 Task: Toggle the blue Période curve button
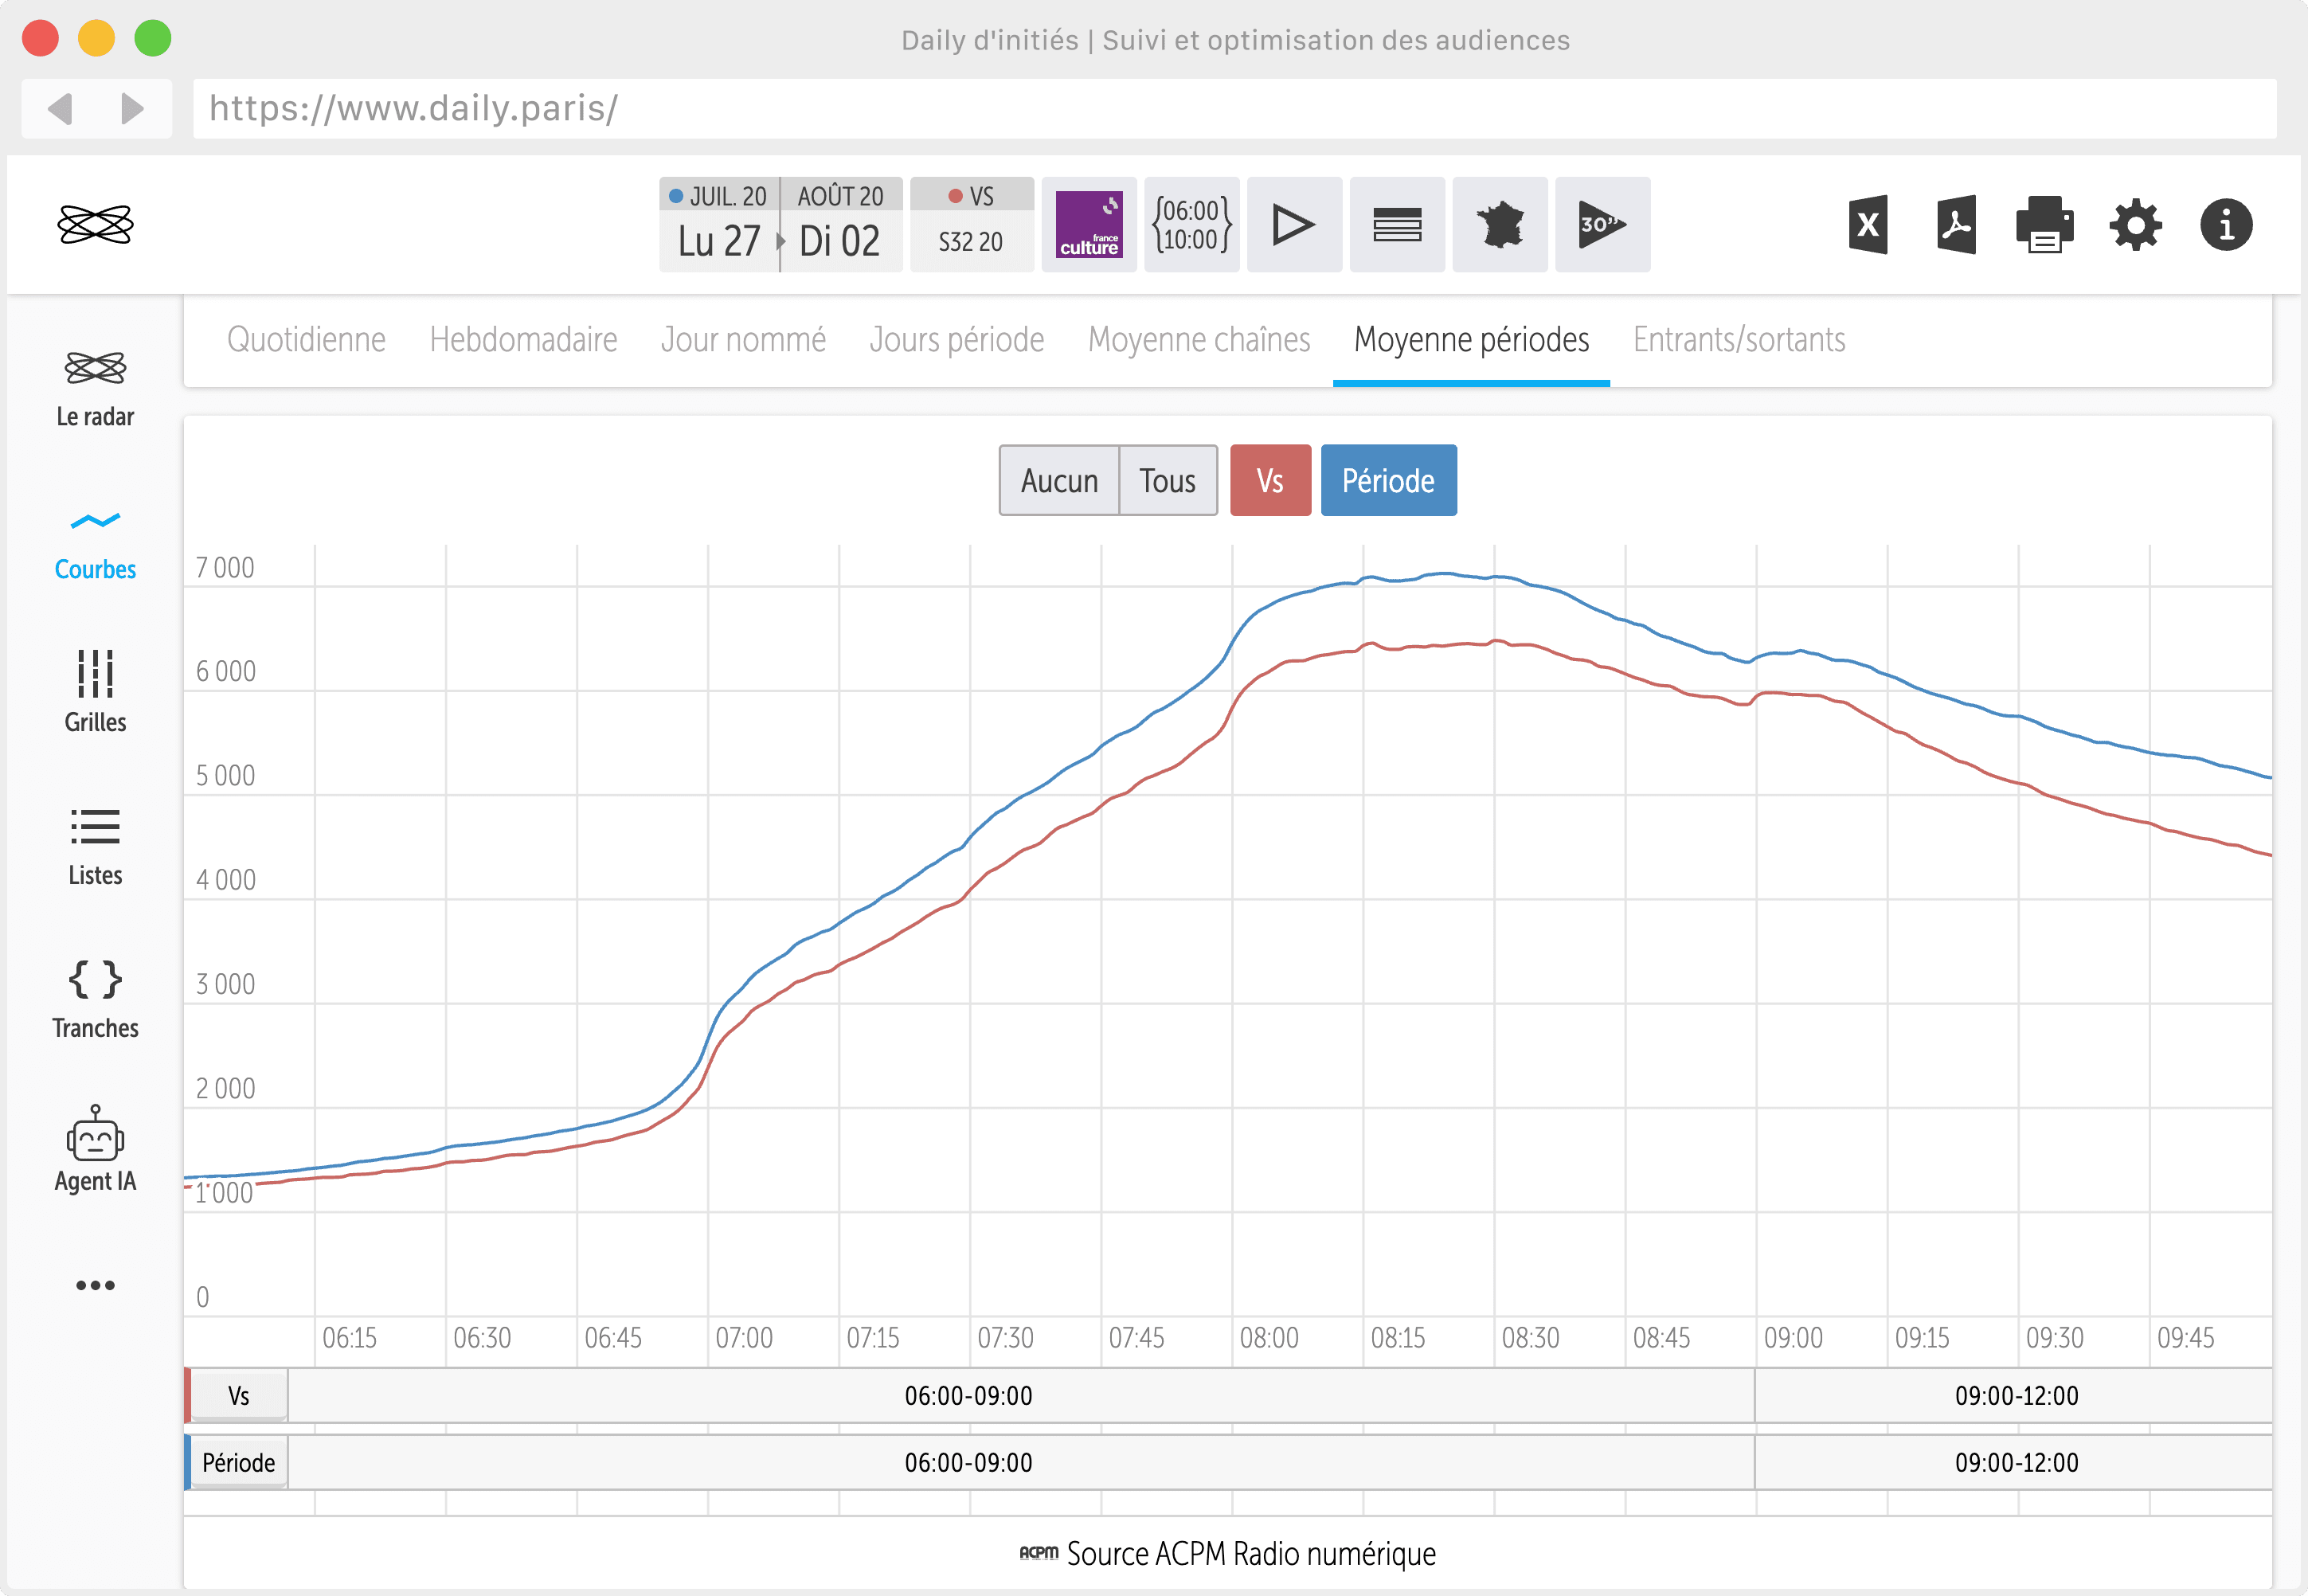point(1388,480)
